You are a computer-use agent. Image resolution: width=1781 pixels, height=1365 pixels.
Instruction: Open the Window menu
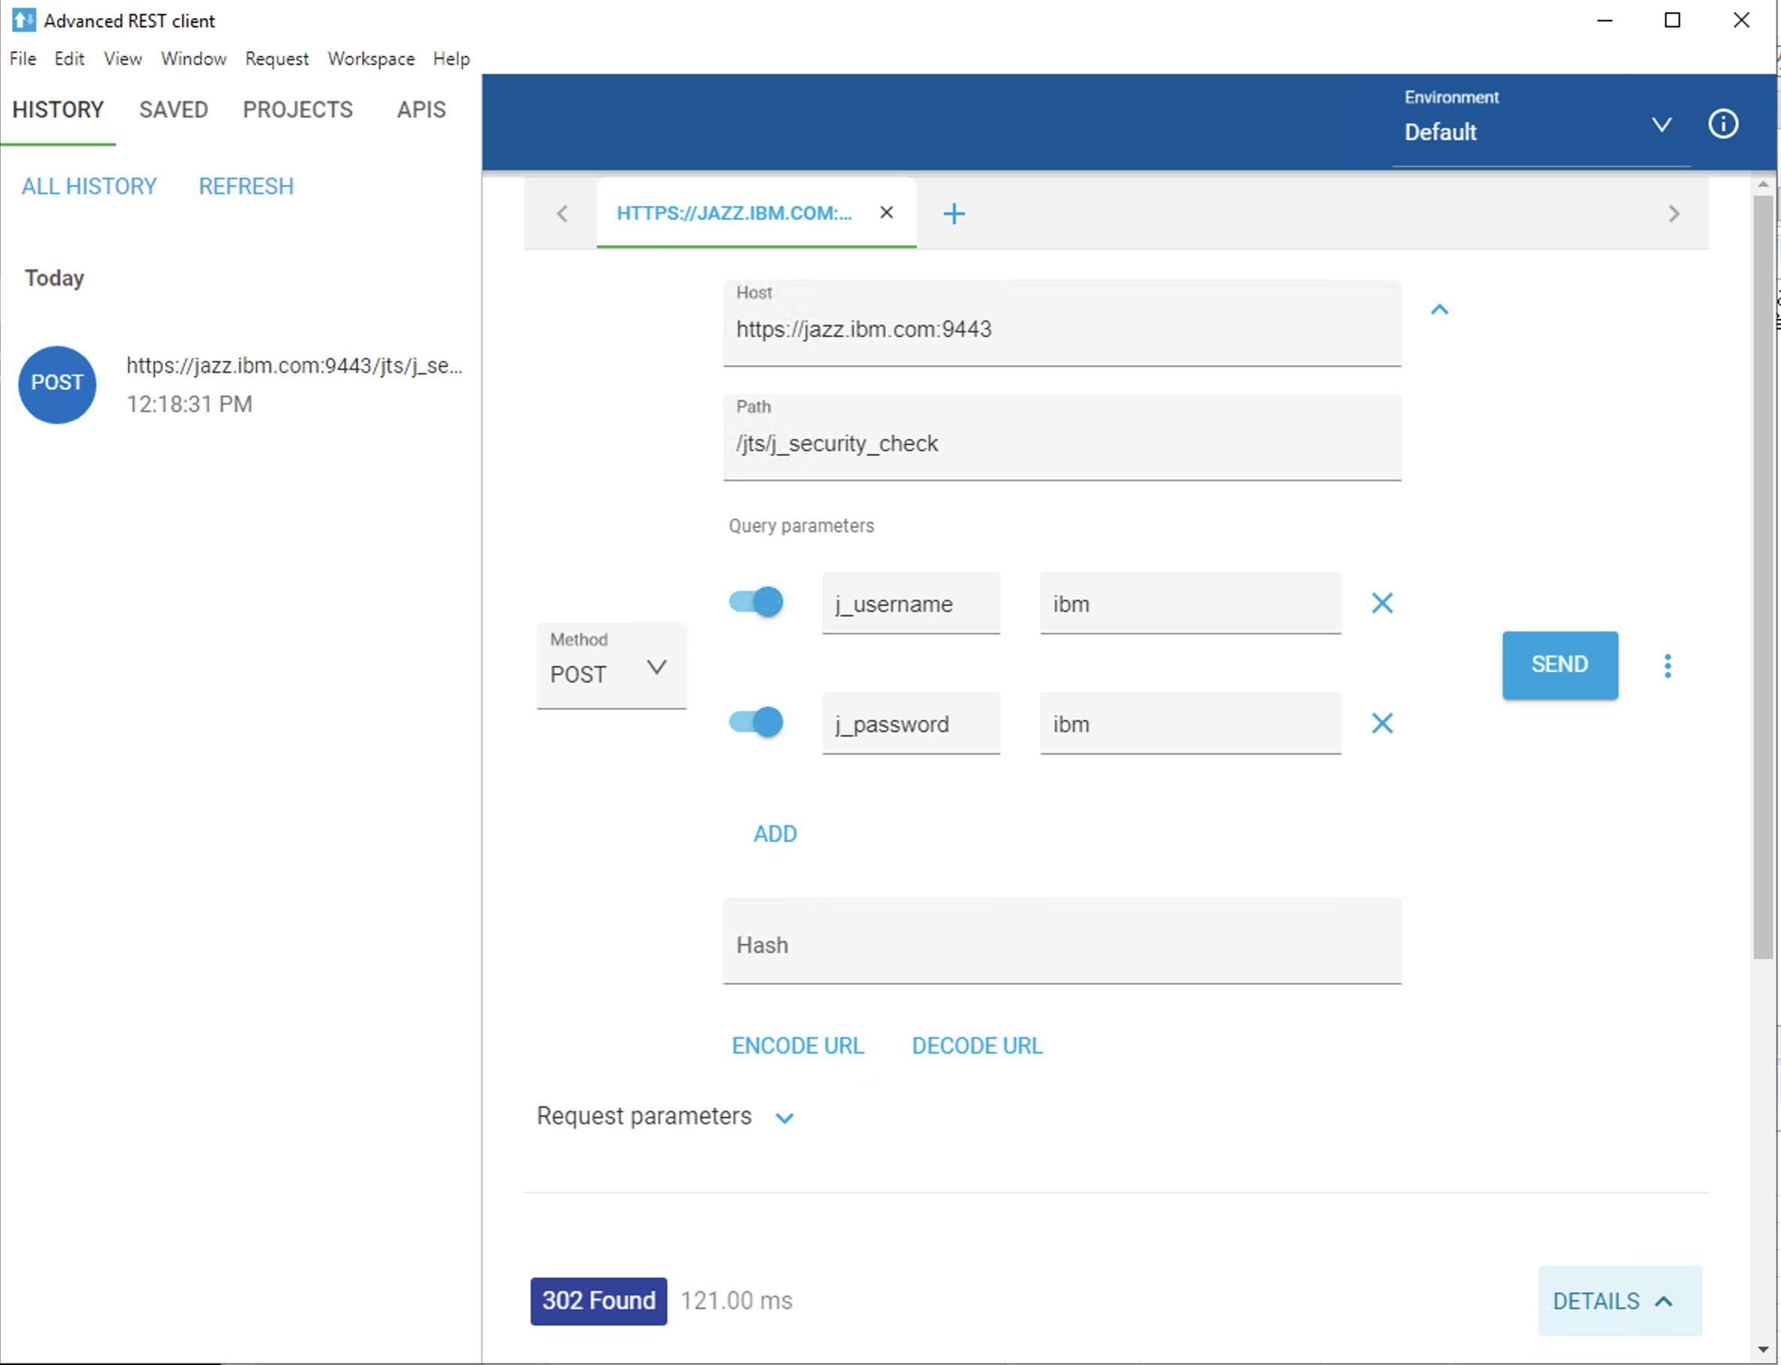[193, 59]
